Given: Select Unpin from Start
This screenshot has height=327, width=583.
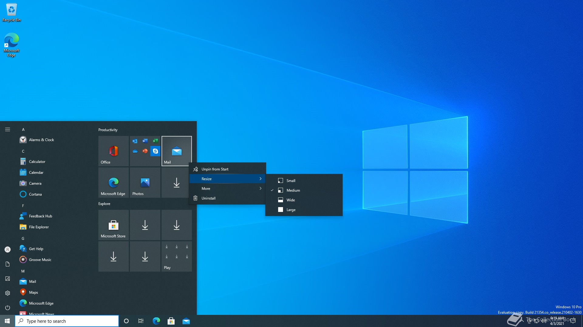Looking at the screenshot, I should tap(227, 169).
